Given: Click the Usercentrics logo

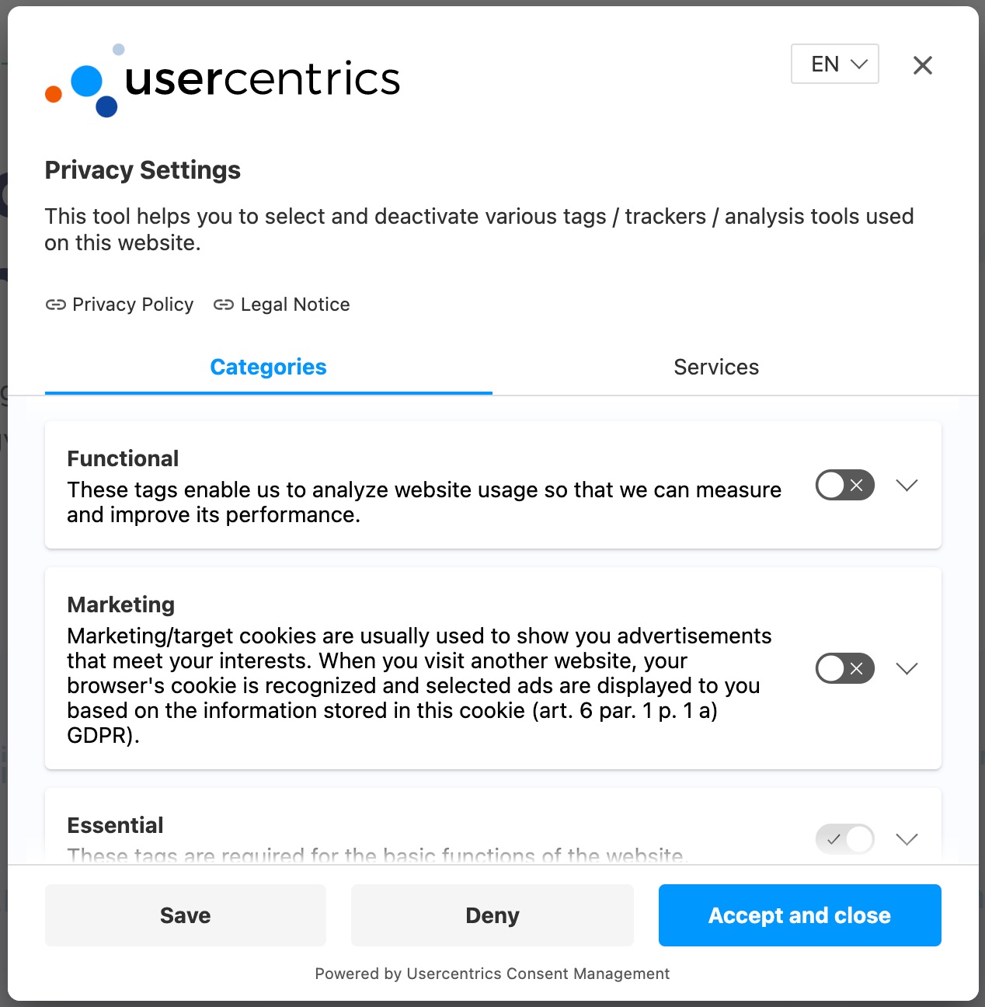Looking at the screenshot, I should (223, 81).
